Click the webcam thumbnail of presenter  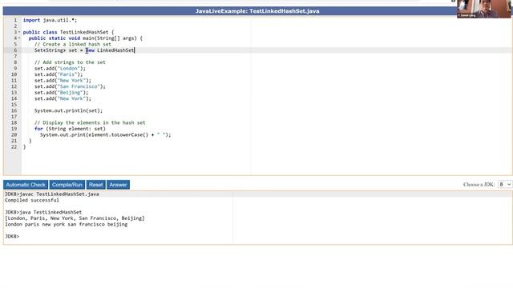point(483,9)
